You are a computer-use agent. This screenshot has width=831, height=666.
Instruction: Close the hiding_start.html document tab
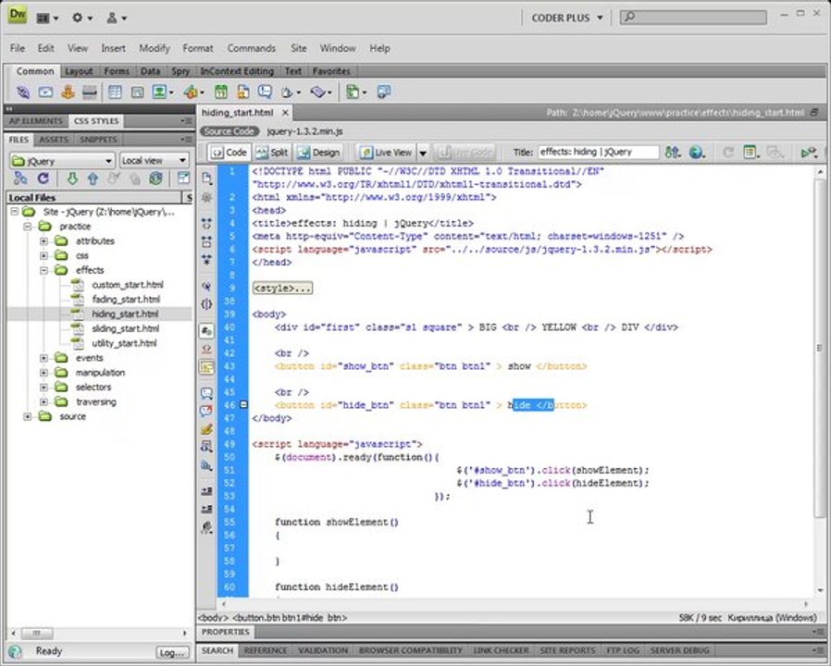[x=285, y=112]
